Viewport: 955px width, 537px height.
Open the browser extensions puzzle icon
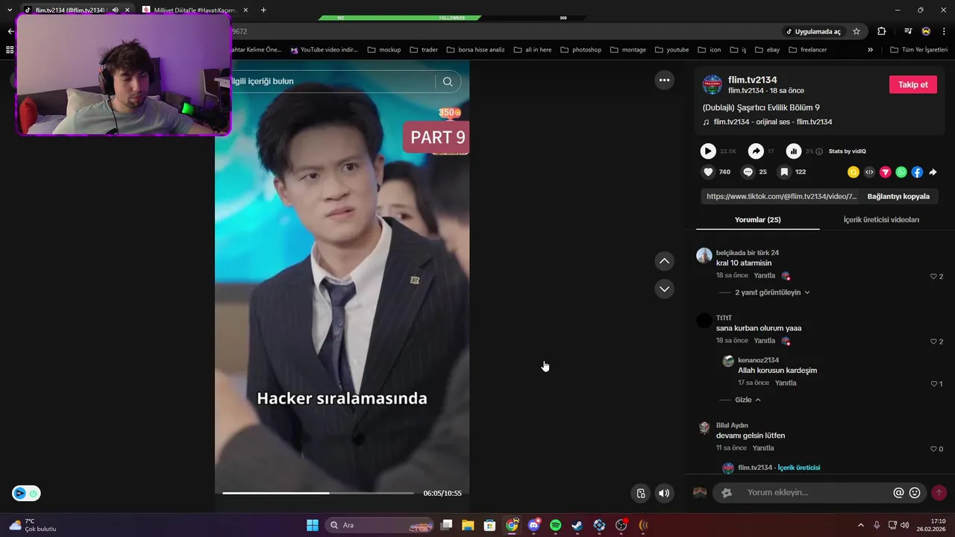pos(882,31)
